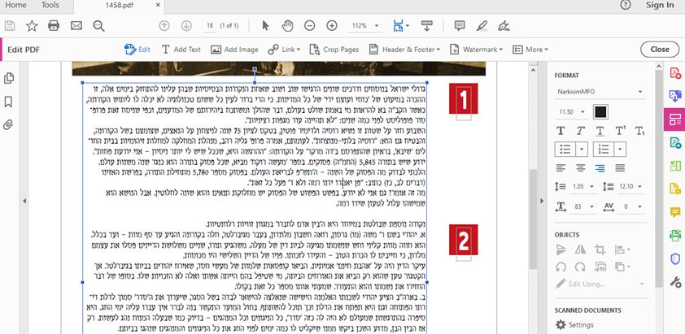
Task: Open Help with the question mark icon
Action: pos(626,5)
